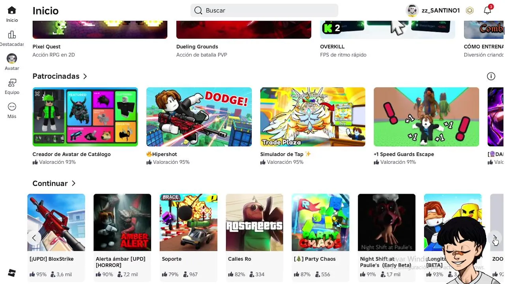
Task: Open the Equipo sidebar icon
Action: pos(12,83)
